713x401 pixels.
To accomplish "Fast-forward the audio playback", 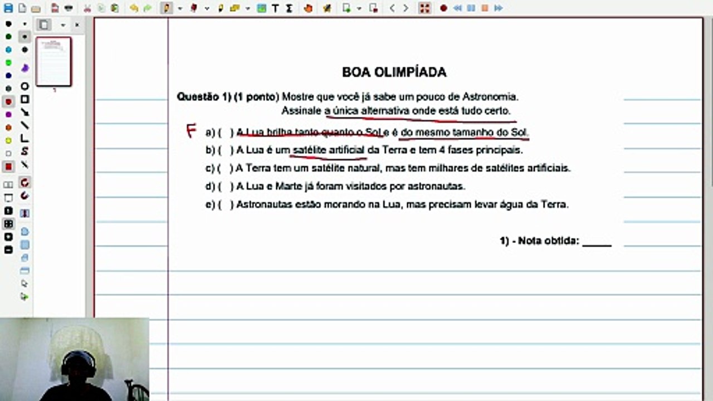I will [x=498, y=8].
